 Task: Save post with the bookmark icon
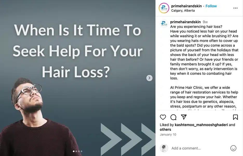point(235,117)
